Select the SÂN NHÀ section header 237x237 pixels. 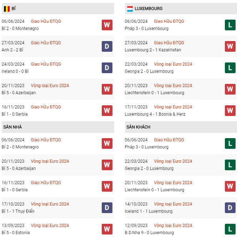(x=13, y=127)
